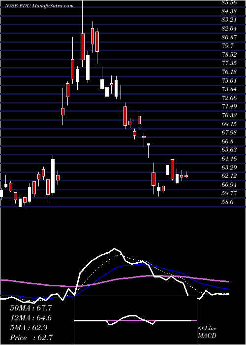Screen dimensions: 246x345
Task: Click the 80.87 price axis label
Action: pos(230,37)
